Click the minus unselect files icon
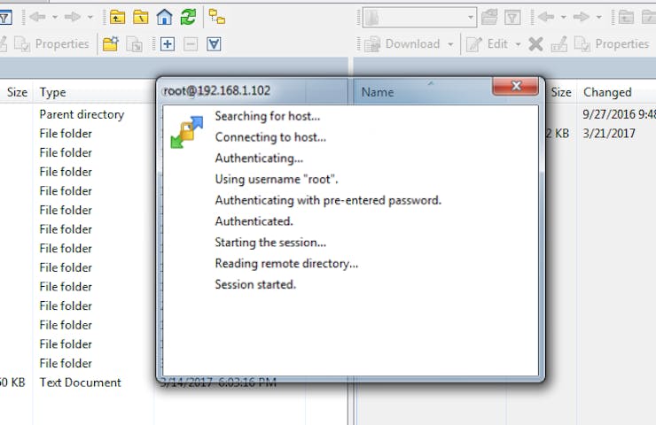The image size is (656, 425). (191, 44)
